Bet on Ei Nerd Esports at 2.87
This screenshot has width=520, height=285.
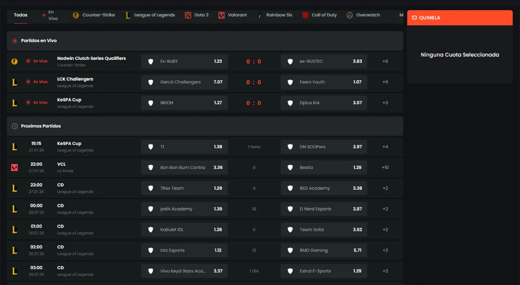point(324,209)
